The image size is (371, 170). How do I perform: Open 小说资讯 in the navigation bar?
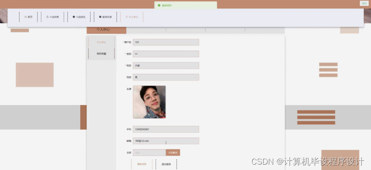pyautogui.click(x=79, y=17)
